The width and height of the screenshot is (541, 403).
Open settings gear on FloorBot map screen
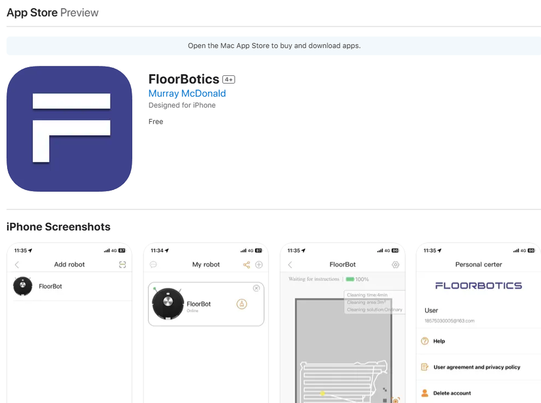pyautogui.click(x=396, y=265)
